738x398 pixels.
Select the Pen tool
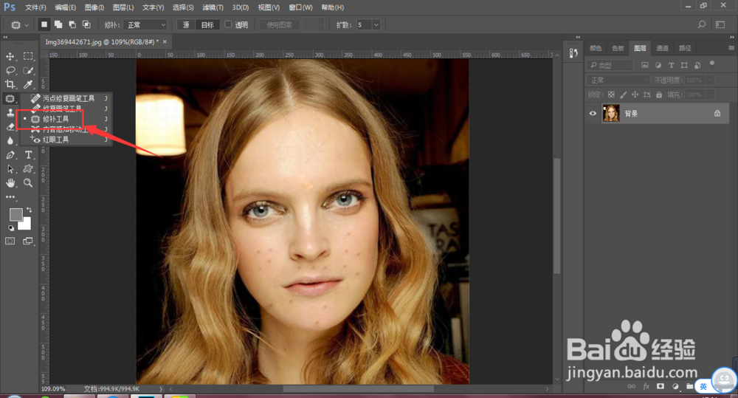pyautogui.click(x=10, y=155)
